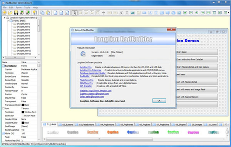Select the arrow pointer tool
Image resolution: width=231 pixels, height=147 pixels.
coord(75,13)
